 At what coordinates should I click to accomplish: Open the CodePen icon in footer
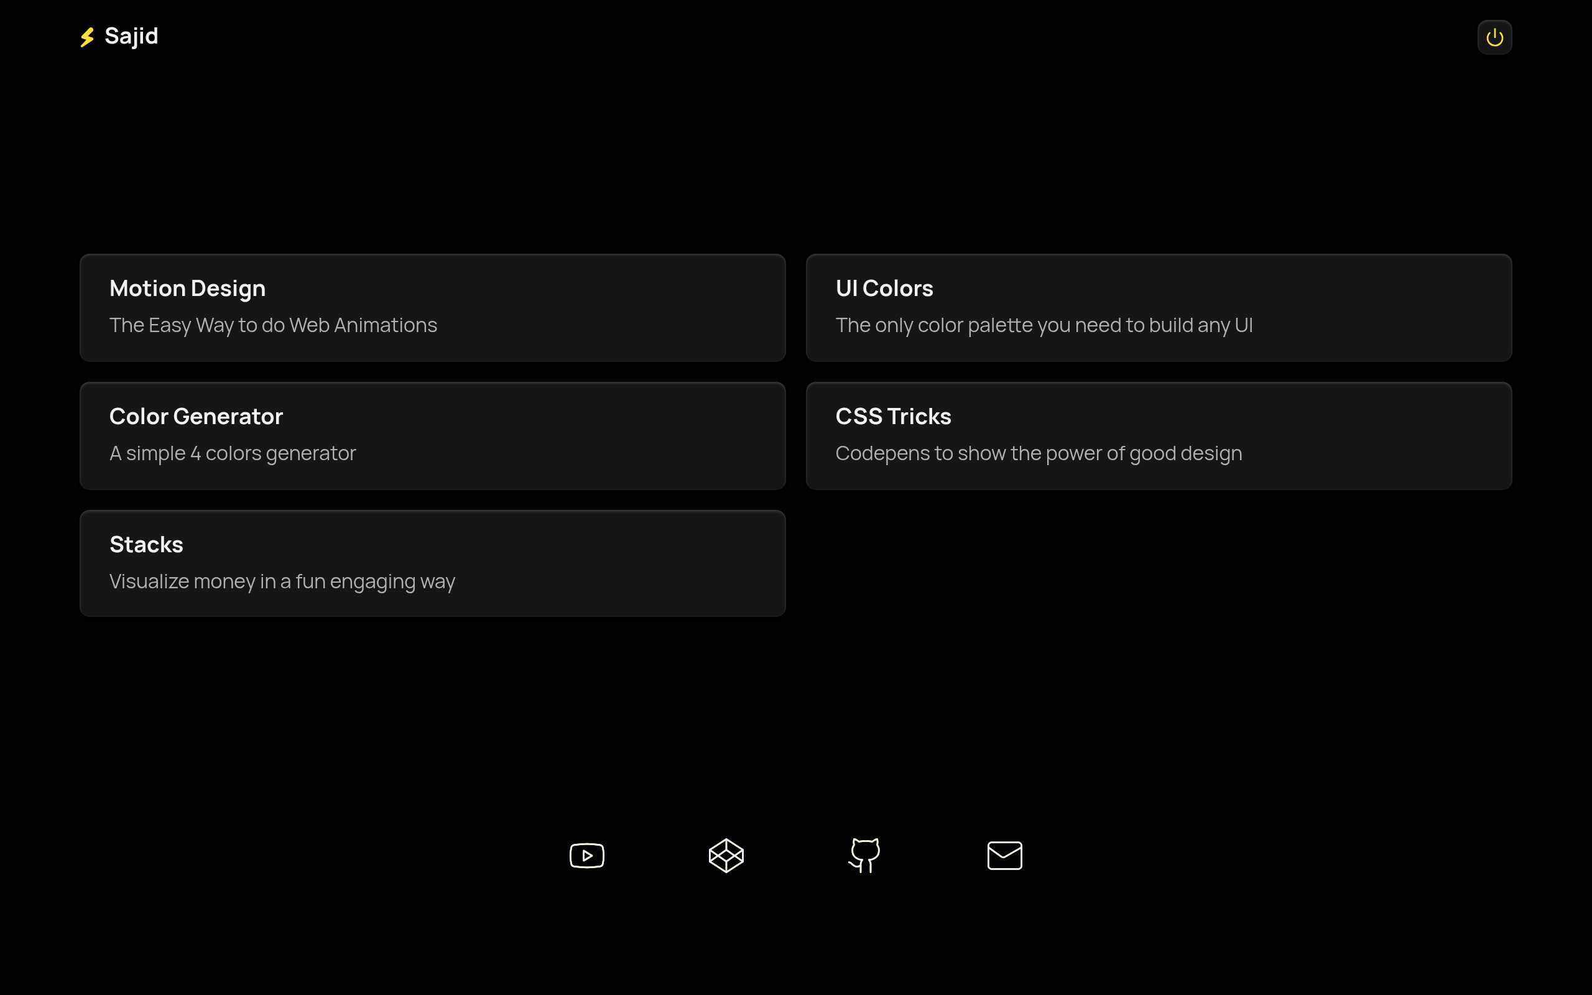pos(726,856)
